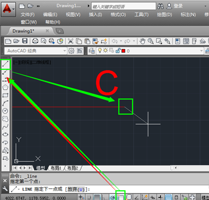Click the workspace settings gear icon
This screenshot has width=209, height=200.
tap(71, 51)
